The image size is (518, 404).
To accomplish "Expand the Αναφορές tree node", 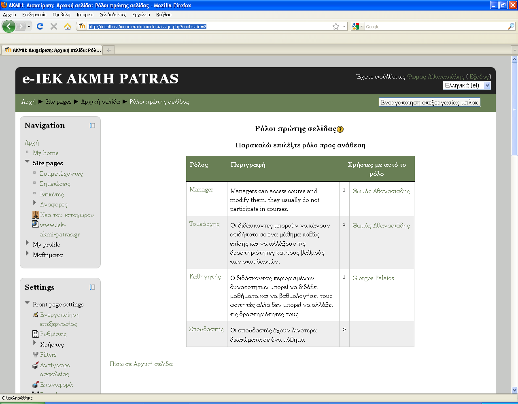I will 35,203.
